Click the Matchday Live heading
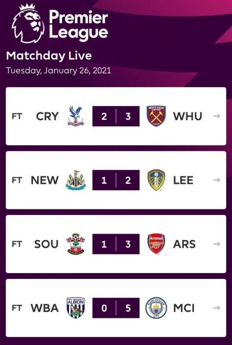 click(x=49, y=56)
